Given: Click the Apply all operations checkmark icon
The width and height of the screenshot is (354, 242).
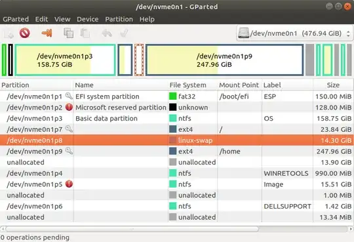Looking at the screenshot, I should tap(124, 33).
